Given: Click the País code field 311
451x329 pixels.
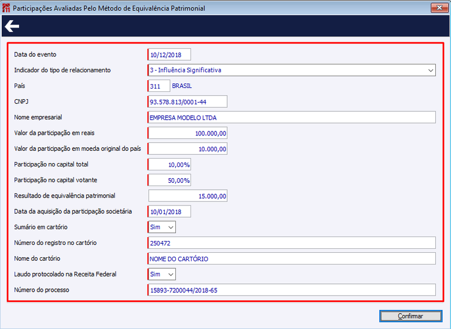Looking at the screenshot, I should point(159,86).
